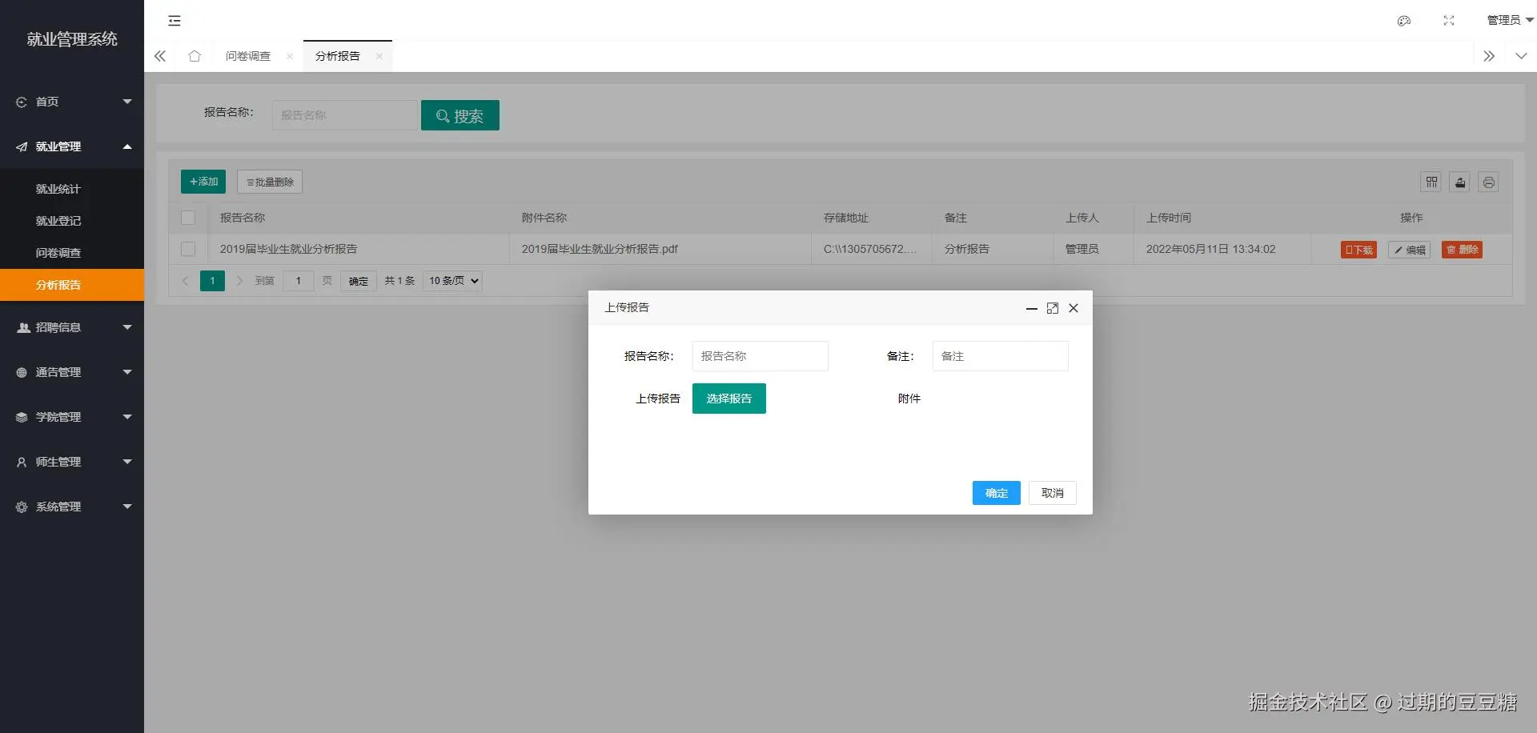Viewport: 1537px width, 733px height.
Task: Enter fullscreen using the expand icon
Action: coord(1448,21)
